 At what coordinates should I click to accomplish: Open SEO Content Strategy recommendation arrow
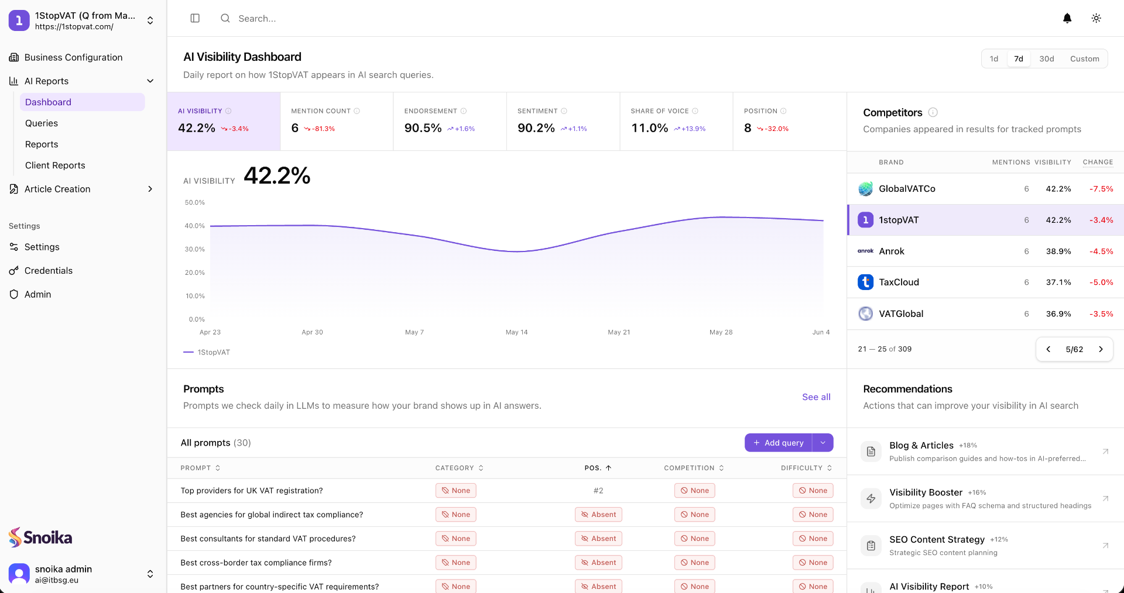coord(1105,546)
